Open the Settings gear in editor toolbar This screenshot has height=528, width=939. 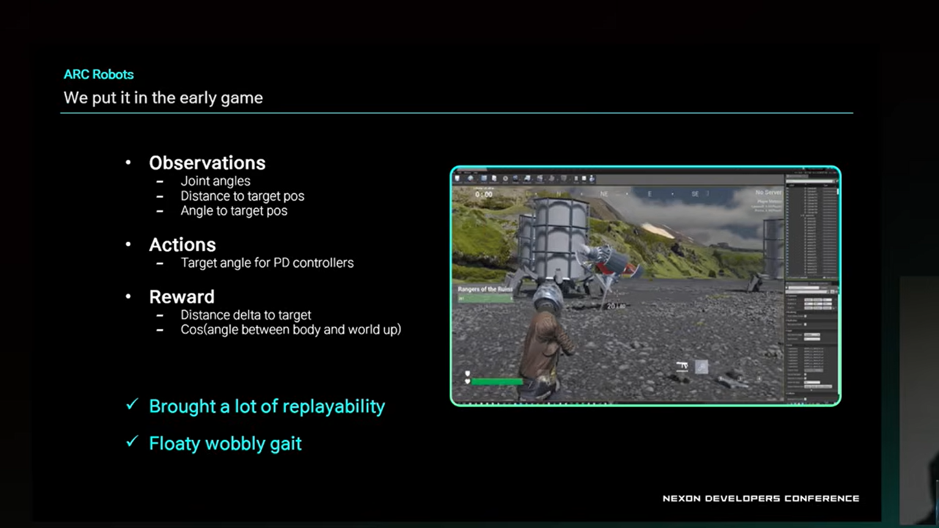505,178
